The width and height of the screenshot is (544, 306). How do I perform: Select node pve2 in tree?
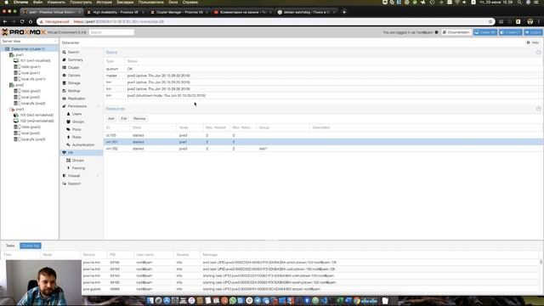click(x=20, y=85)
